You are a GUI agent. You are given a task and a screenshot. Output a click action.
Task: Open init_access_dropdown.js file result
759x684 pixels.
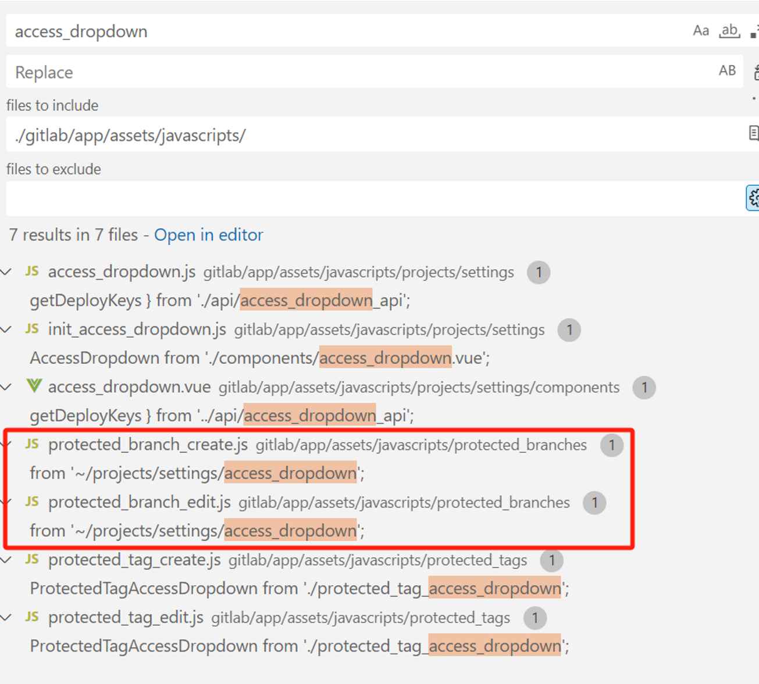coord(137,329)
